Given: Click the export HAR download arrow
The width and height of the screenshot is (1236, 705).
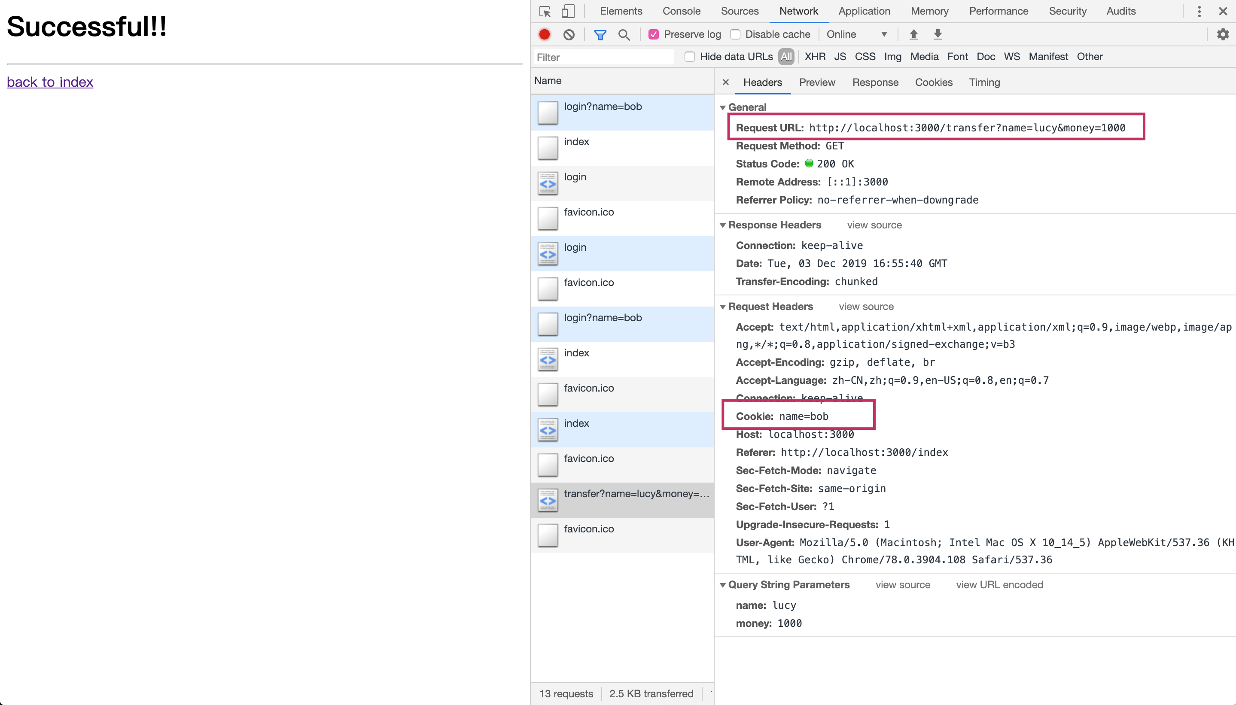Looking at the screenshot, I should coord(938,34).
